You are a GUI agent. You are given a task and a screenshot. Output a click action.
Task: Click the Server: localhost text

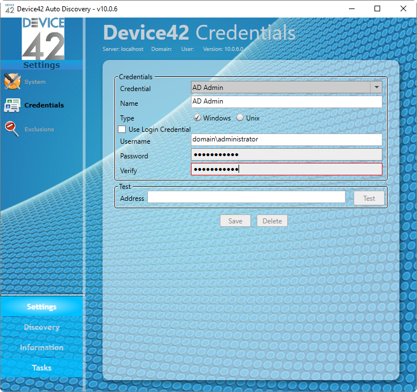pos(123,49)
